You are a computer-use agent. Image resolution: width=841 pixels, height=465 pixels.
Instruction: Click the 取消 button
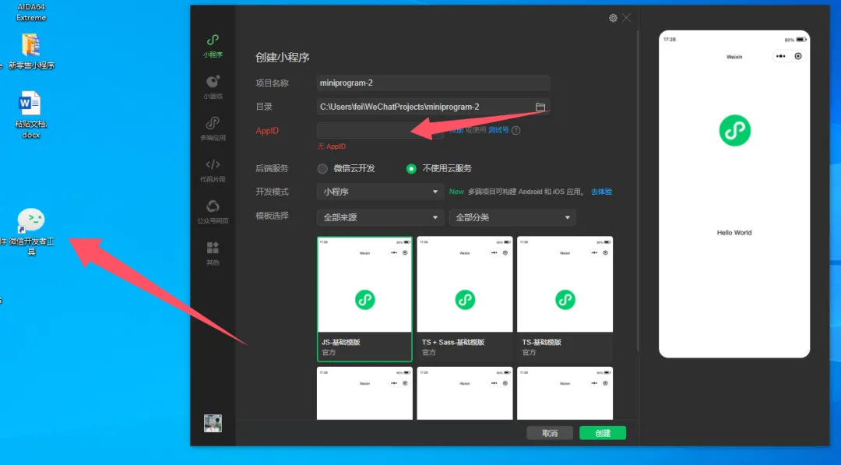(x=550, y=433)
